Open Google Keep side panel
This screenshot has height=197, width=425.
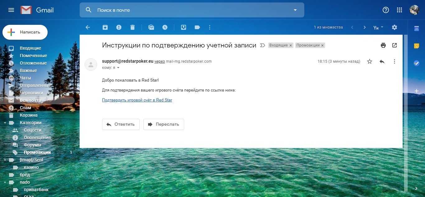click(417, 46)
